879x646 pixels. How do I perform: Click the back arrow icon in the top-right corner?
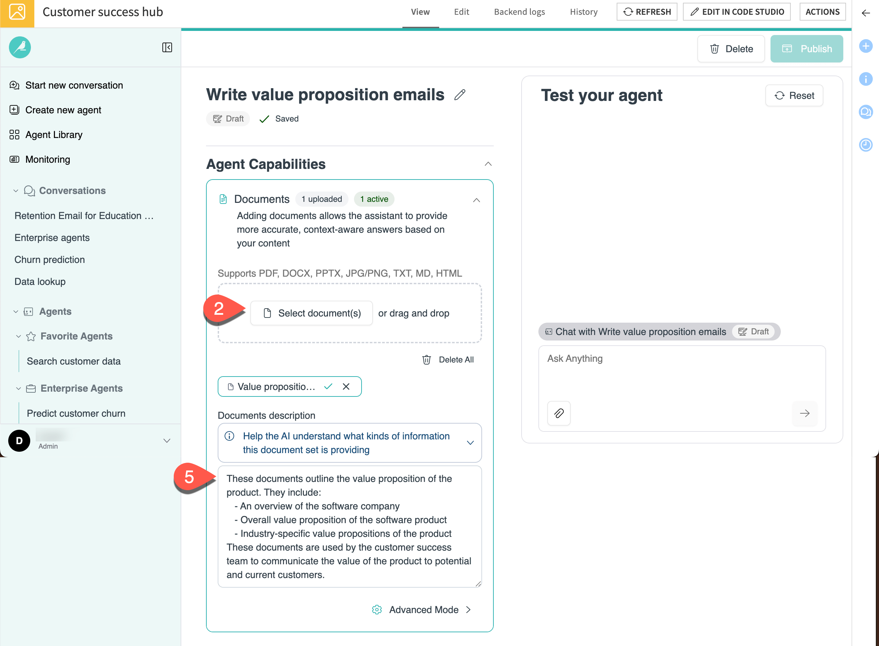coord(866,13)
